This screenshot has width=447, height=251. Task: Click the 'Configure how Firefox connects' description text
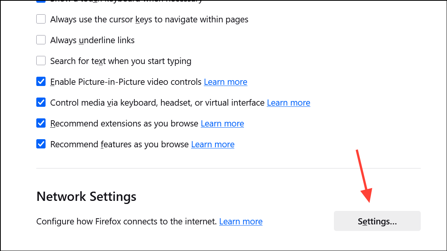(126, 221)
